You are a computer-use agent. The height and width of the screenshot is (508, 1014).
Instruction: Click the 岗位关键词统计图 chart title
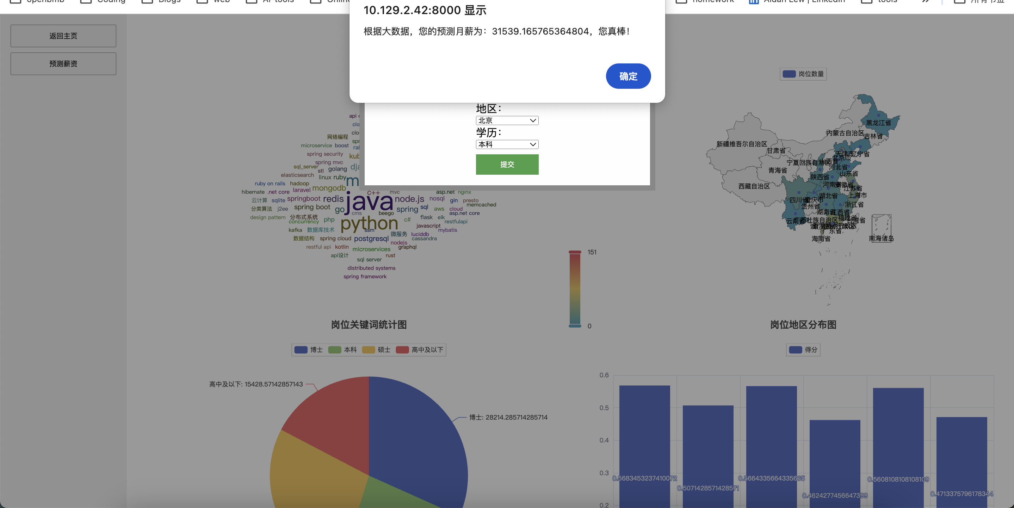tap(369, 324)
